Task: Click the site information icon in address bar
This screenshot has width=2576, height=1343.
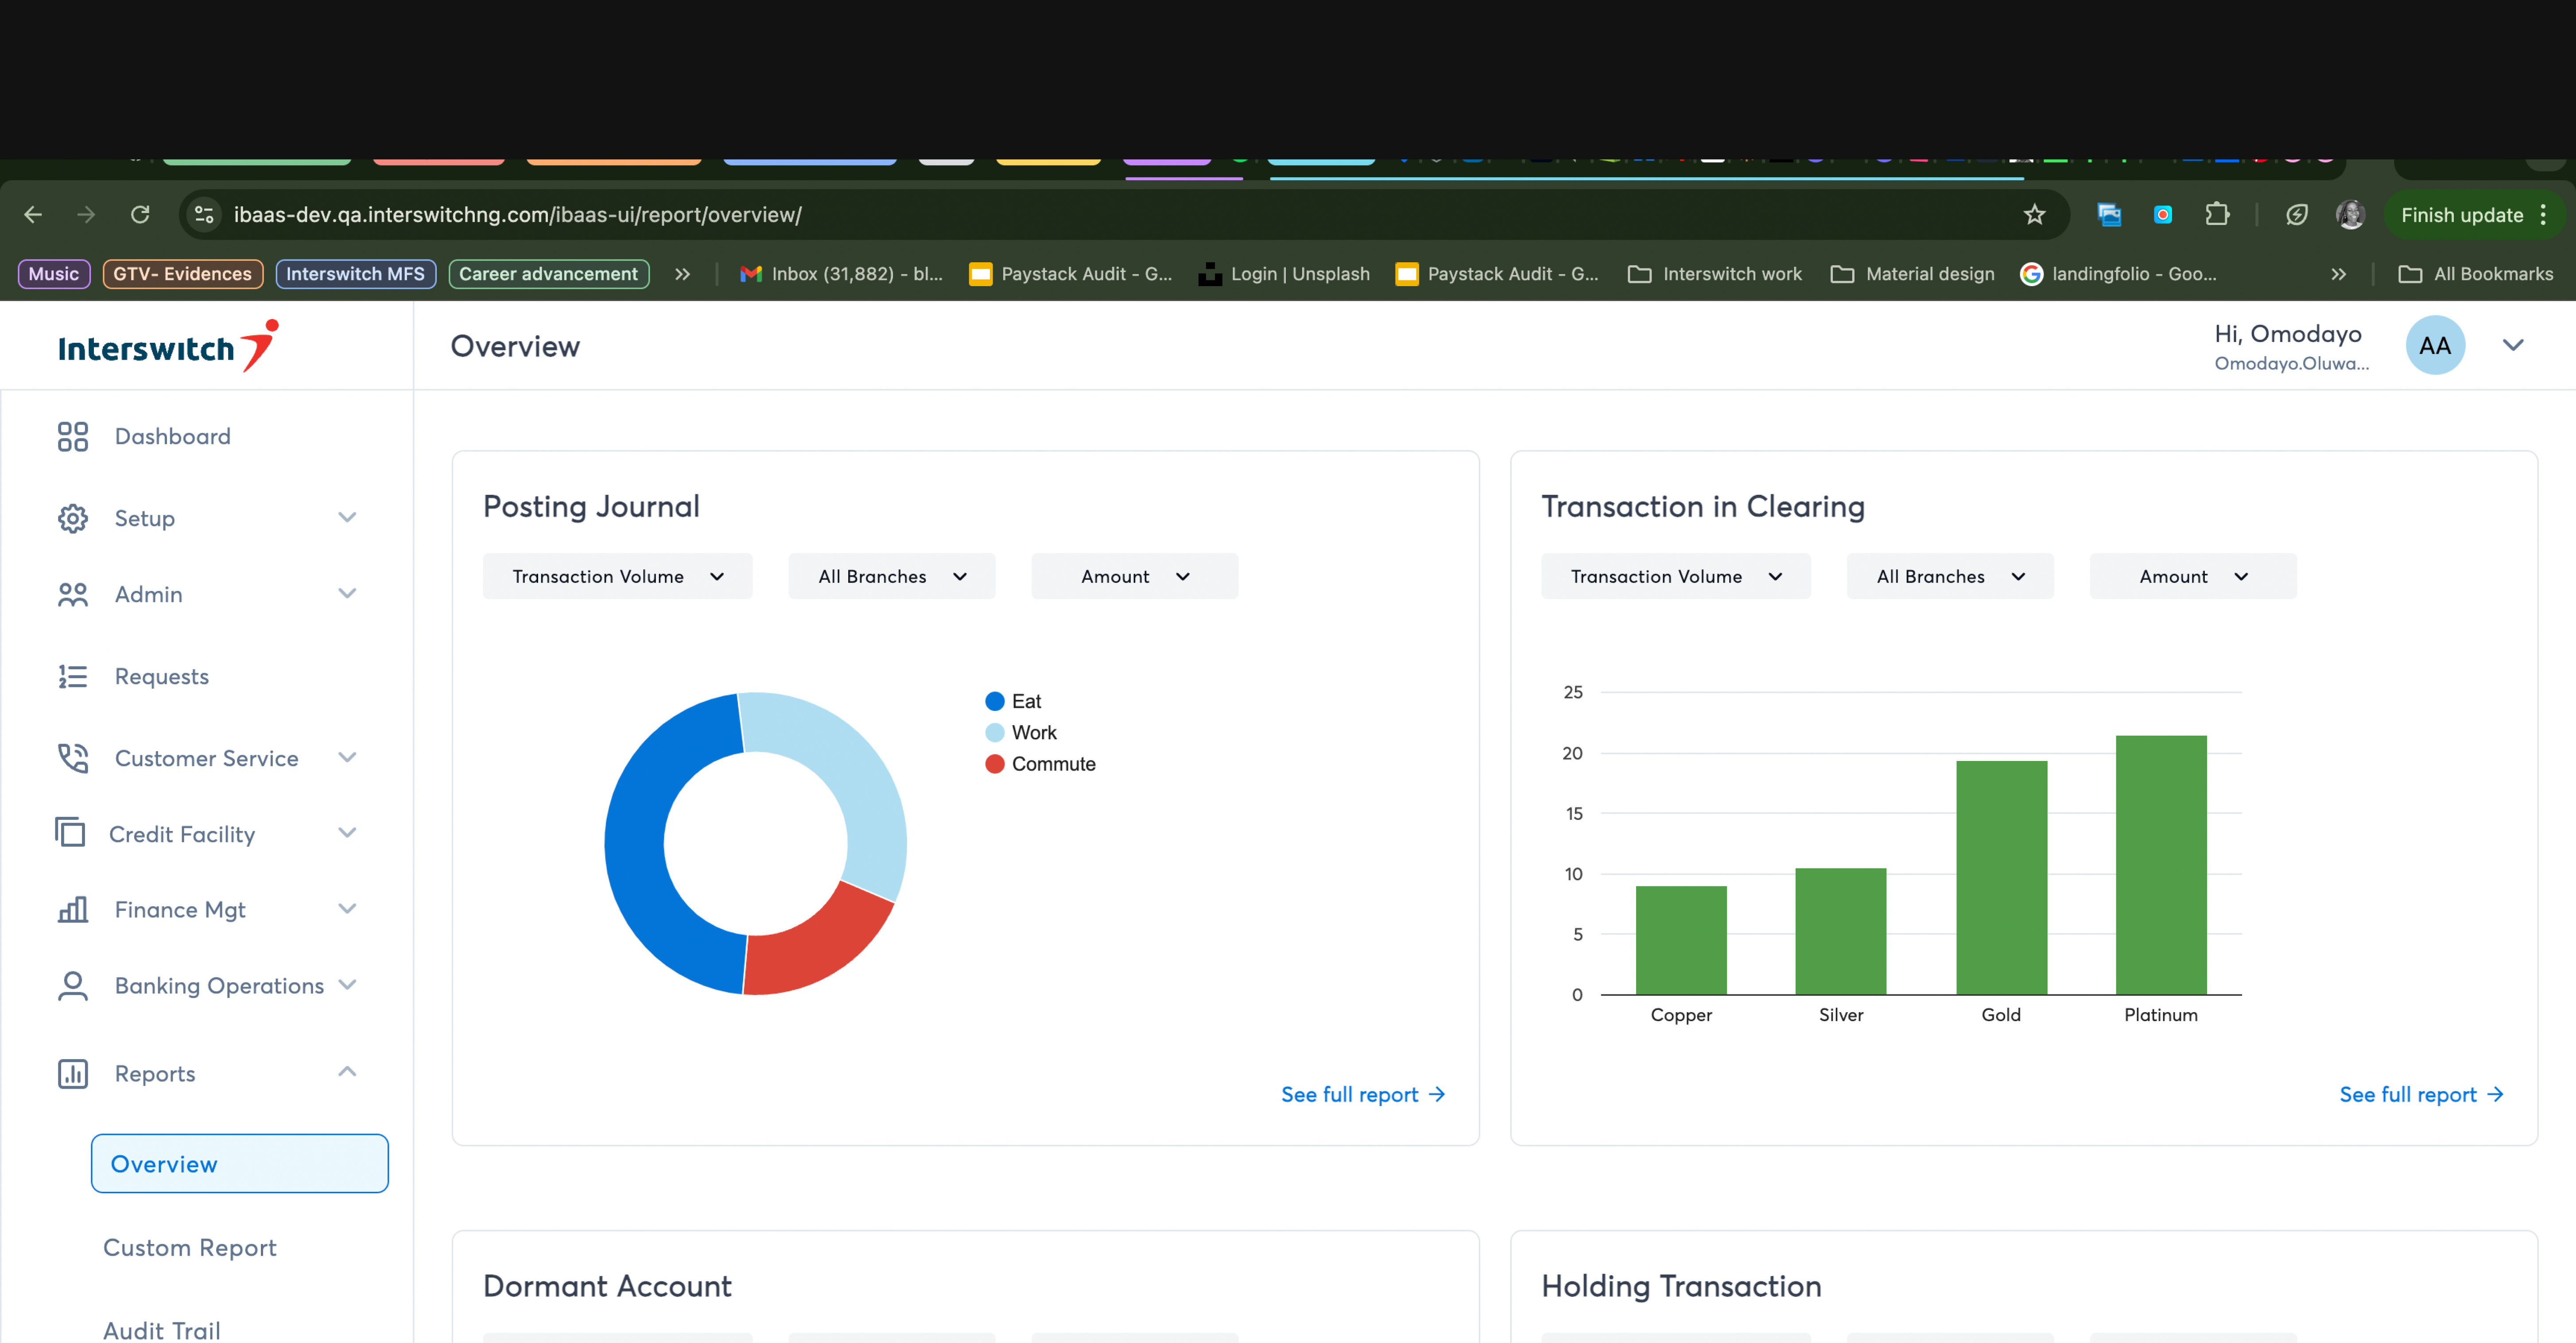Action: coord(204,214)
